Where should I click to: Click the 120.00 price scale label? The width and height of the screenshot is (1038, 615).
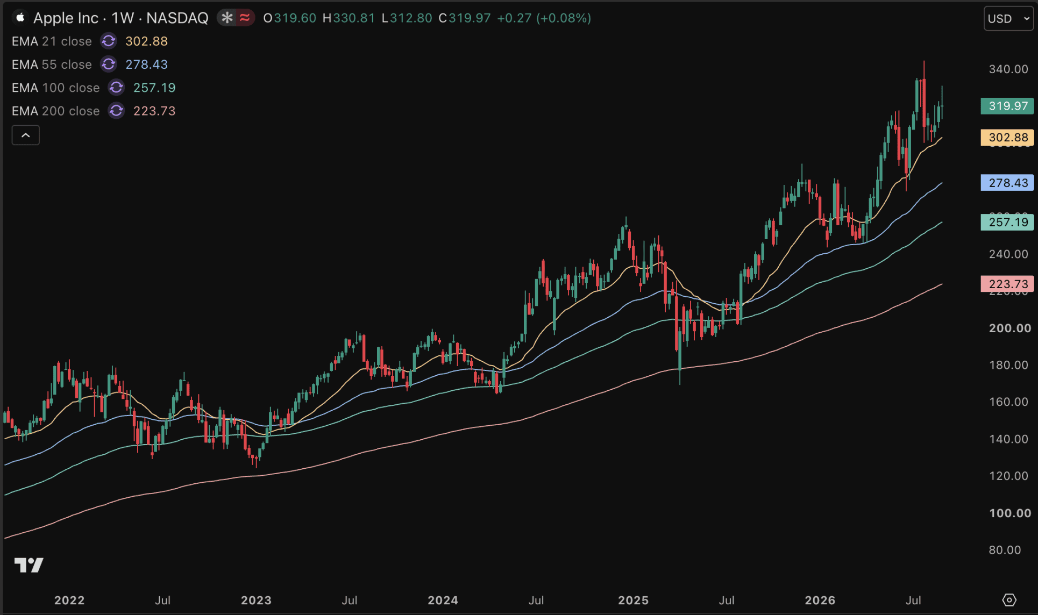(x=1008, y=476)
